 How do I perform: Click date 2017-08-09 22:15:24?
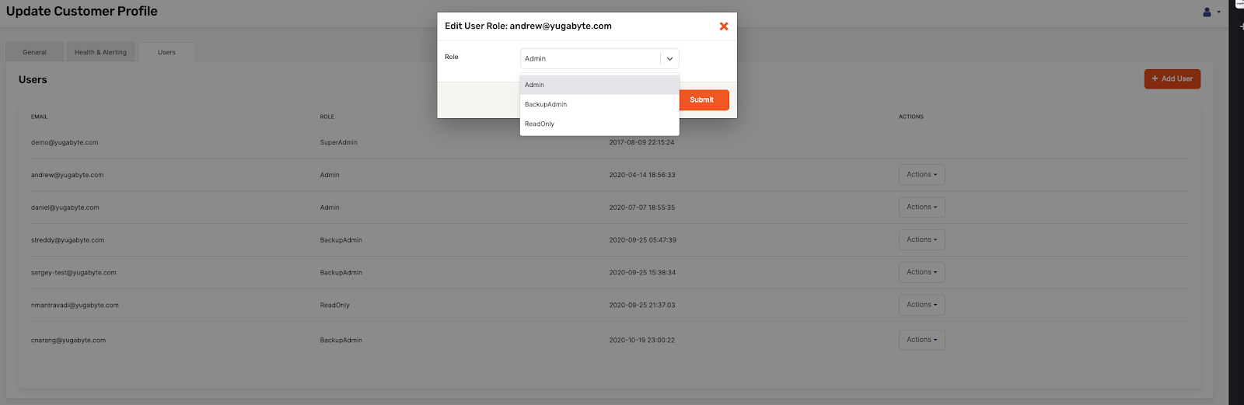[x=642, y=142]
